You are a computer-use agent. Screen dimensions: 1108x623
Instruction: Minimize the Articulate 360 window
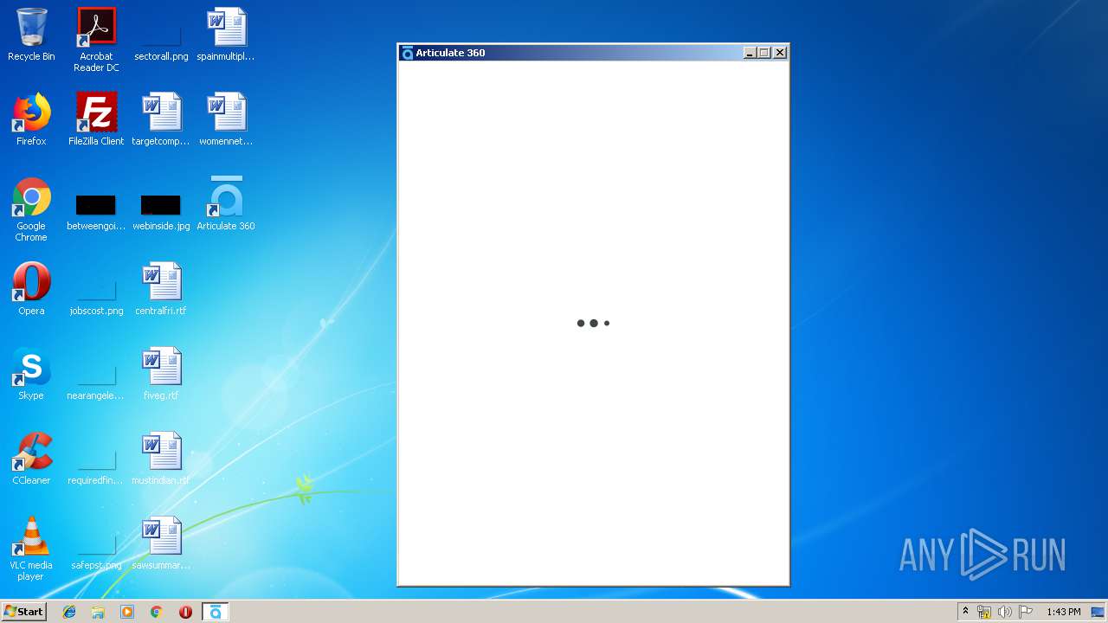click(x=750, y=53)
